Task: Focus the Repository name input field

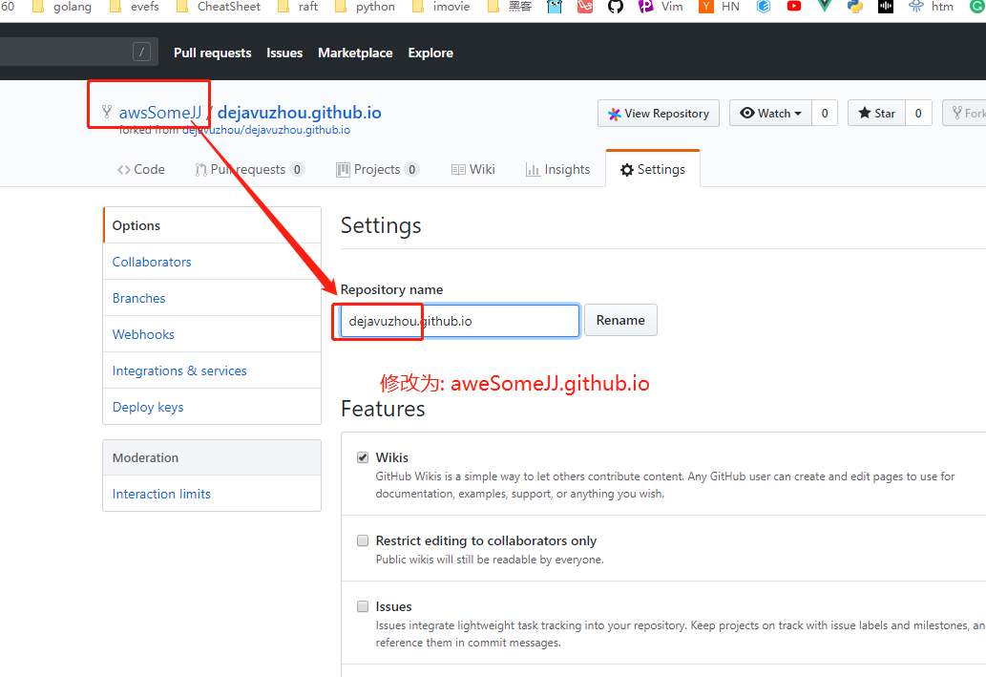Action: 460,321
